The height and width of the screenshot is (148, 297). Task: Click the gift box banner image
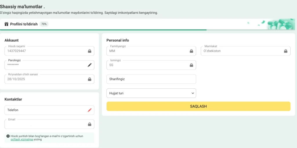(281, 24)
